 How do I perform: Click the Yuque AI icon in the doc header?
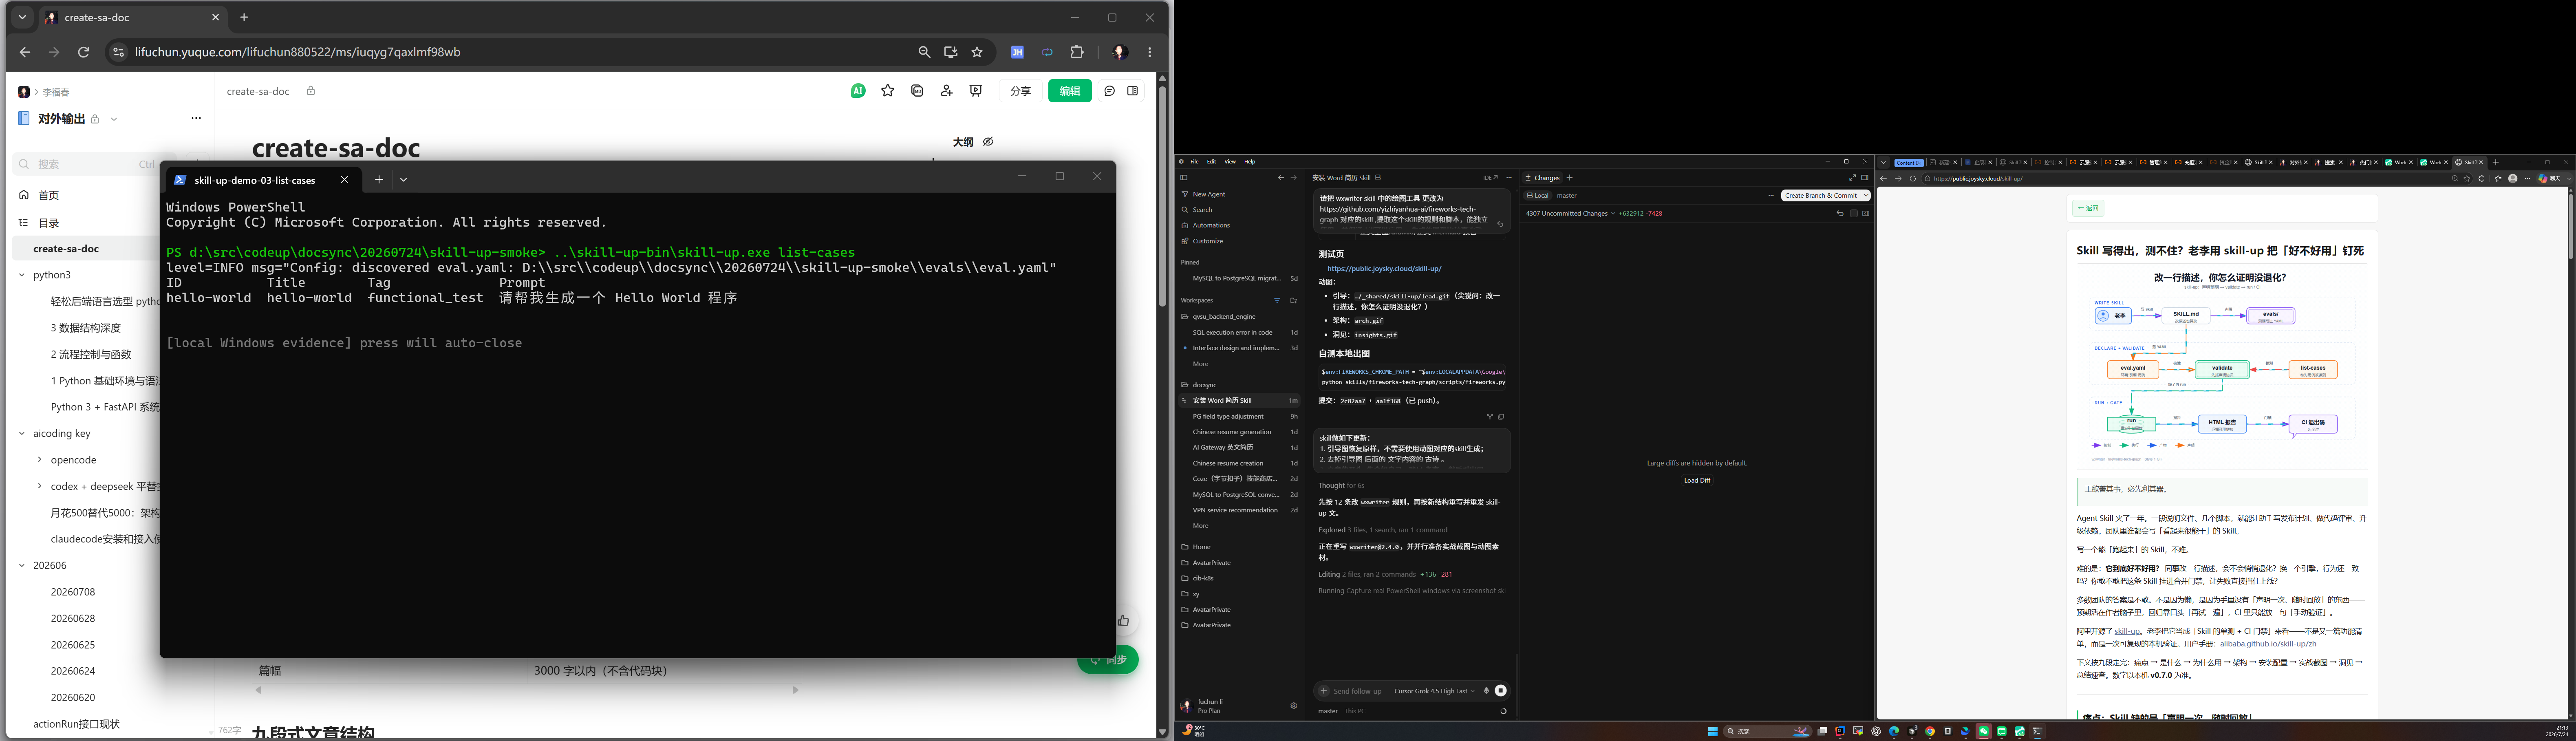pyautogui.click(x=858, y=91)
